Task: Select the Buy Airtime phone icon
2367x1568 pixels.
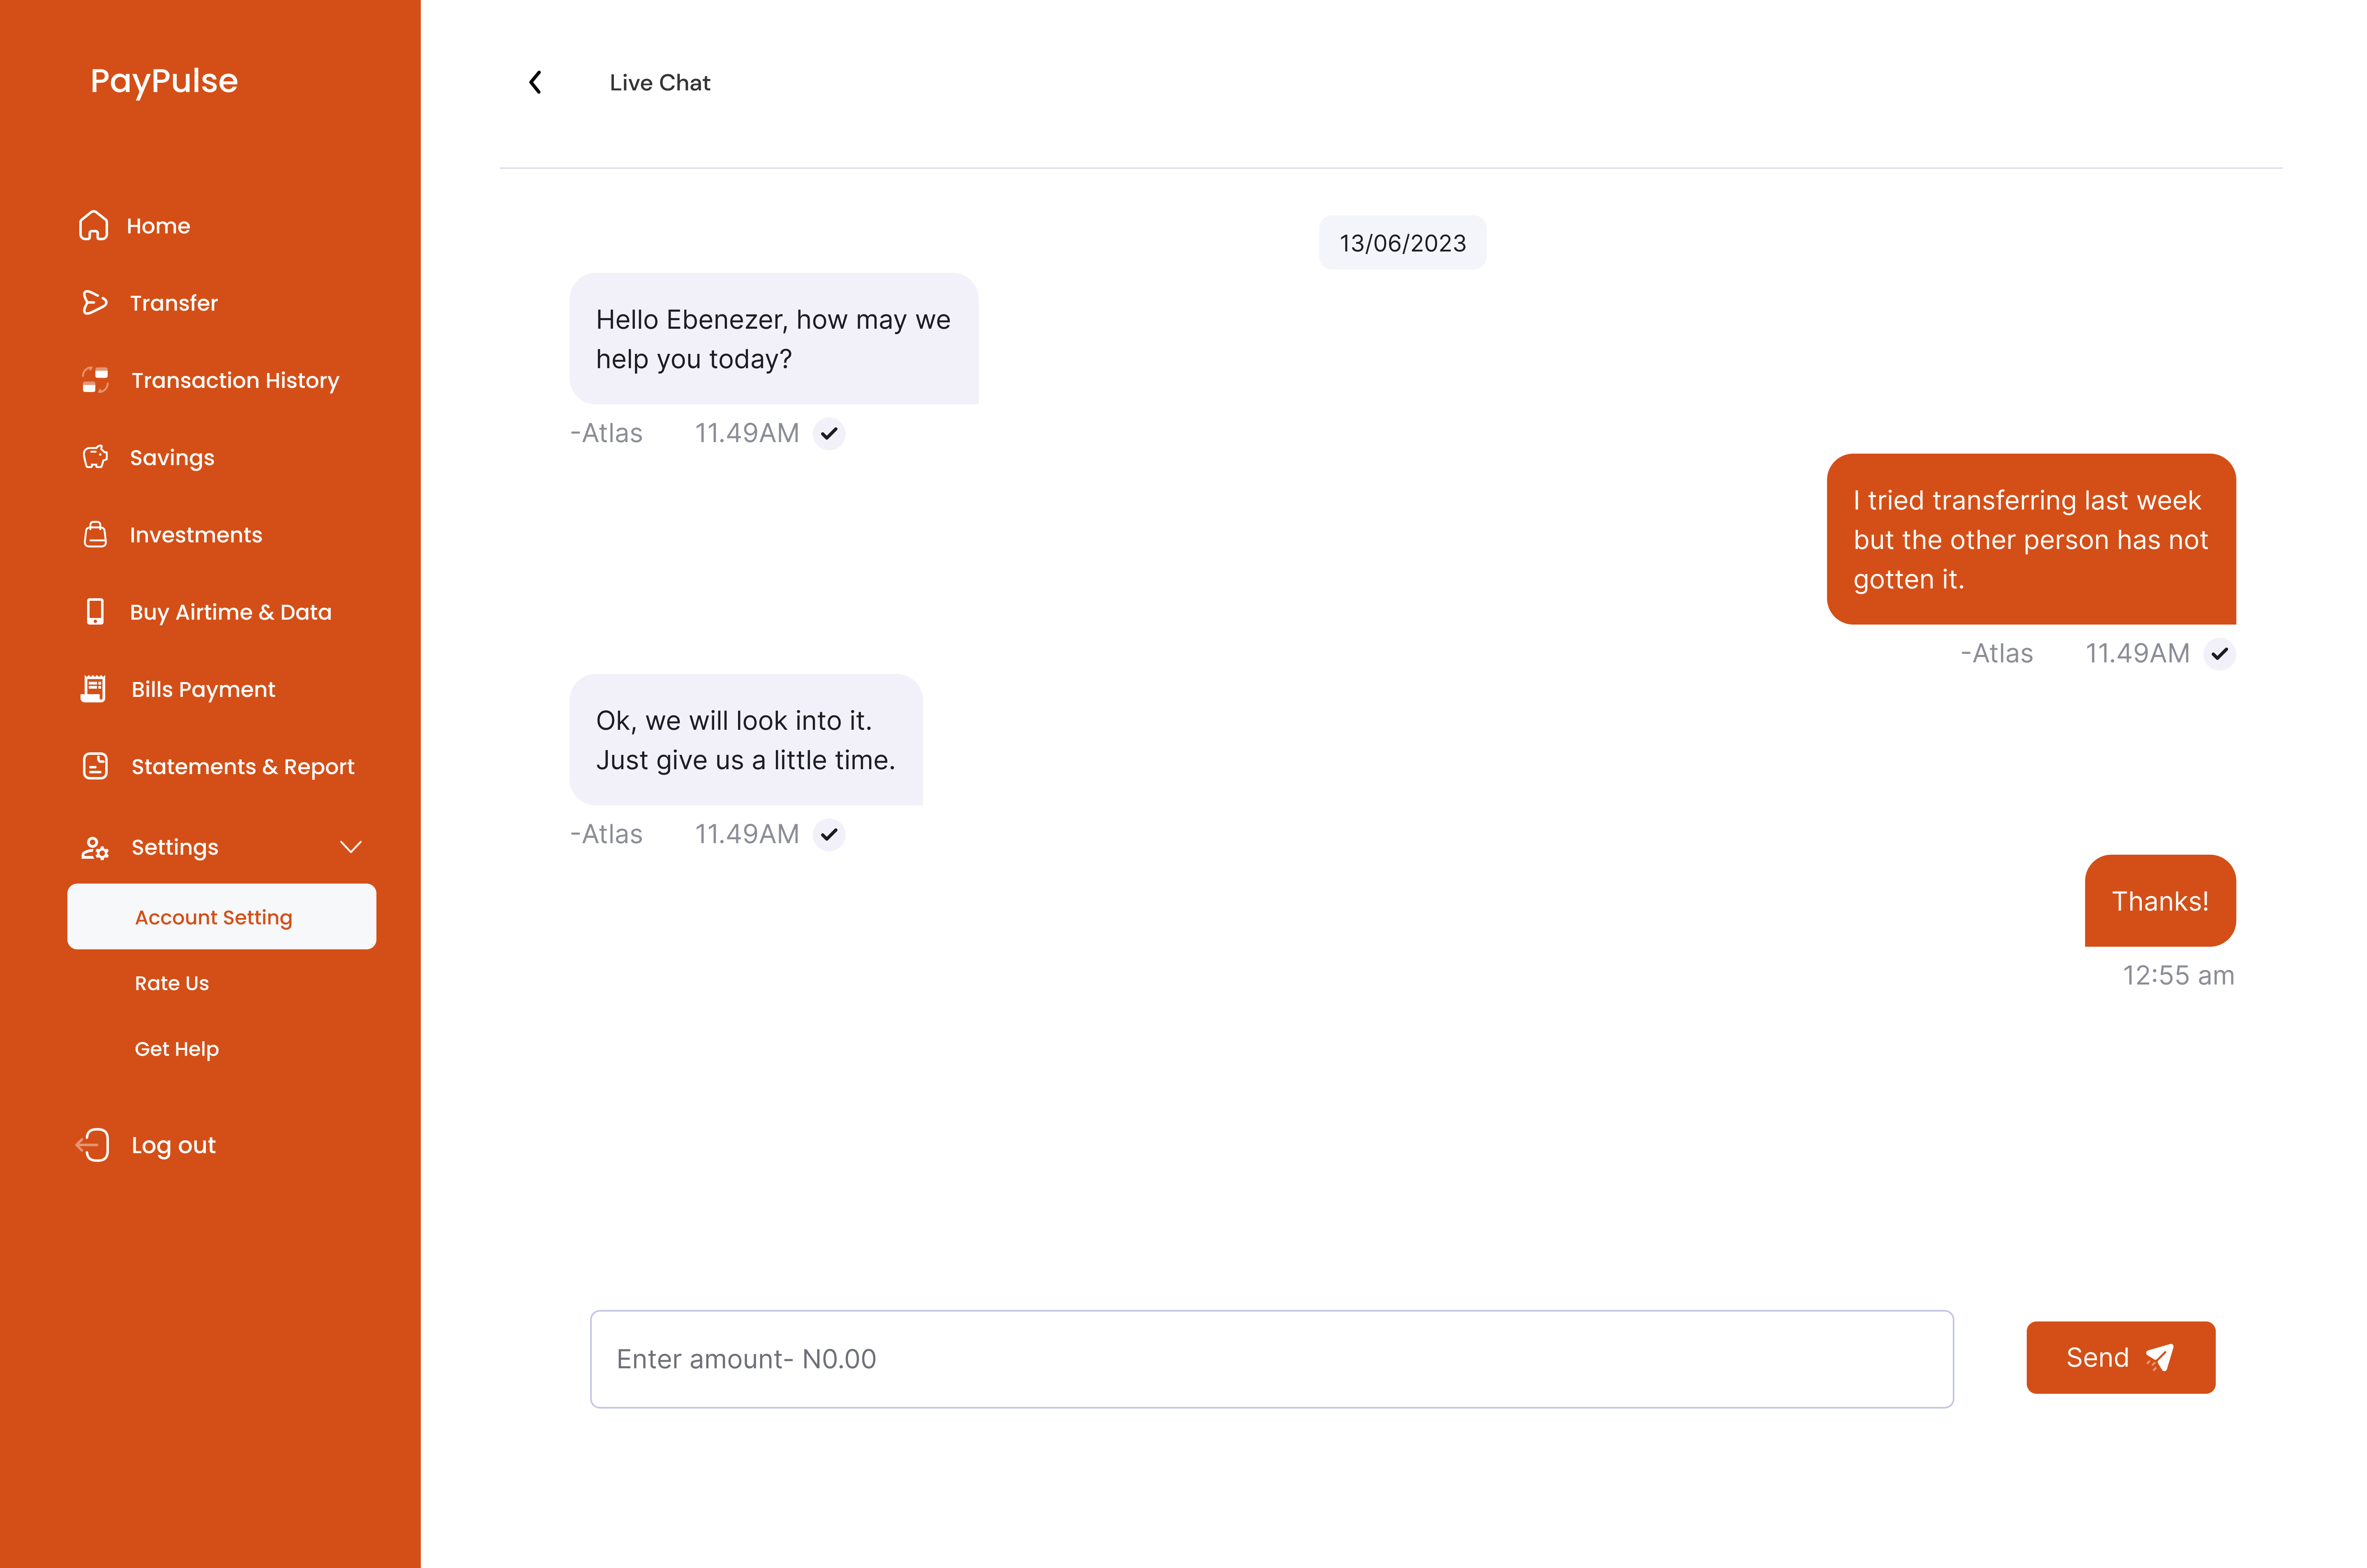Action: [95, 611]
